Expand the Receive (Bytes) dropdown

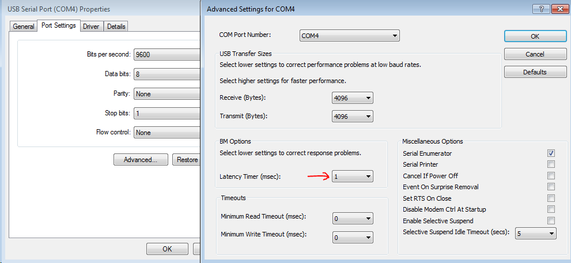[x=353, y=98]
